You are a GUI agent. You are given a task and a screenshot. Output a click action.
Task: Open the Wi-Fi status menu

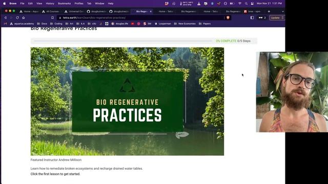(240, 4)
